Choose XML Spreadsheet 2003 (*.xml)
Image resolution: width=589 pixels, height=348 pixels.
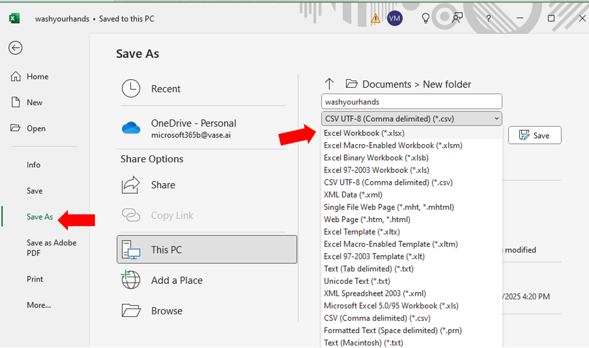point(412,293)
